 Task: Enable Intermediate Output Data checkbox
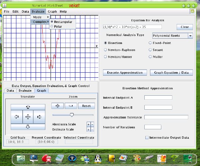[147, 138]
